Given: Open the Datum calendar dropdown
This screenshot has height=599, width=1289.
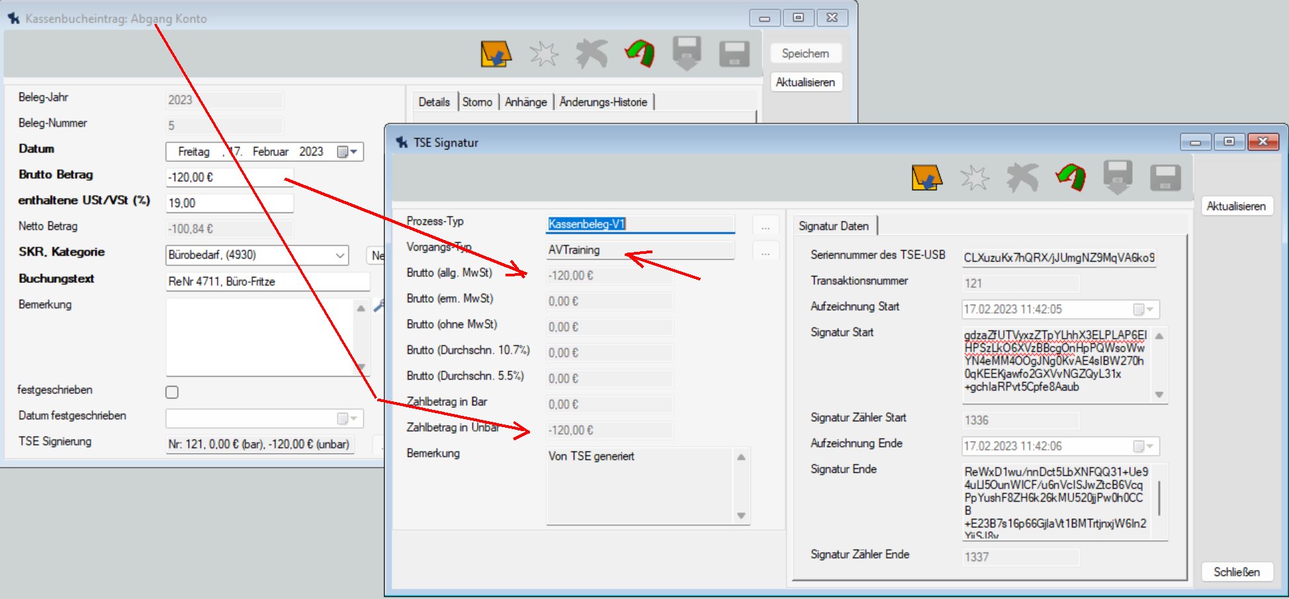Looking at the screenshot, I should (x=348, y=152).
